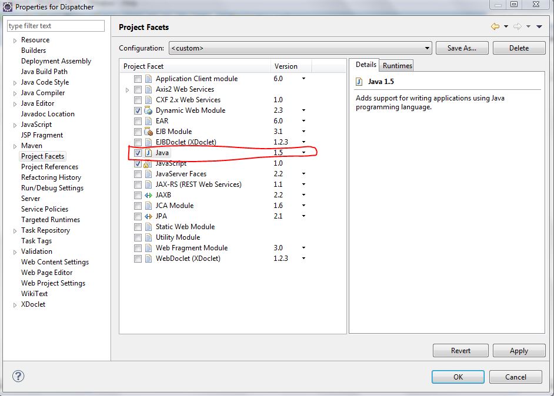Viewport: 554px width, 396px height.
Task: Check the JavaServer Faces checkbox
Action: click(x=138, y=174)
